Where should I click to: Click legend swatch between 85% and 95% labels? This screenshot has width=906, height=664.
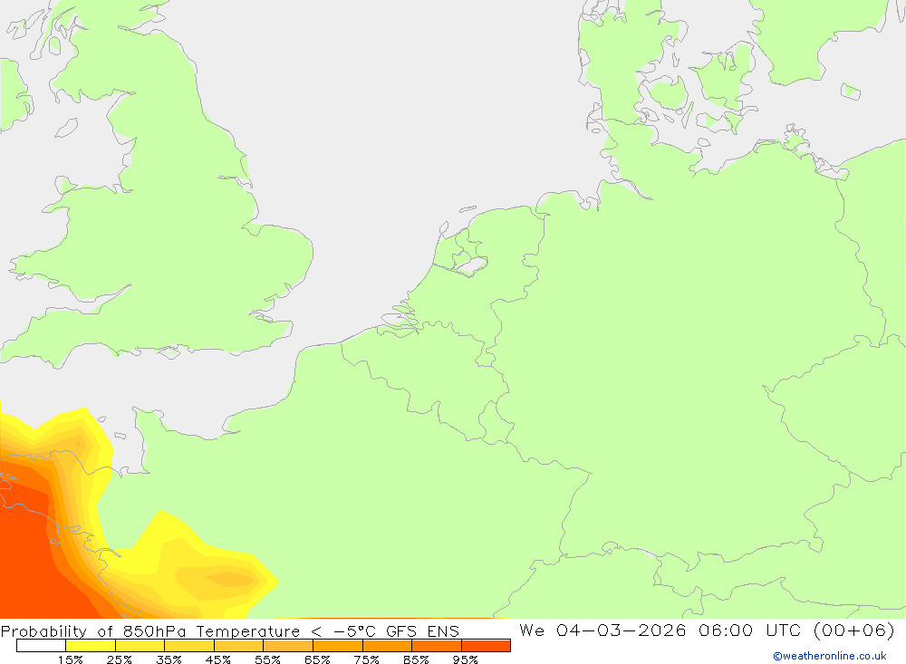tap(437, 646)
